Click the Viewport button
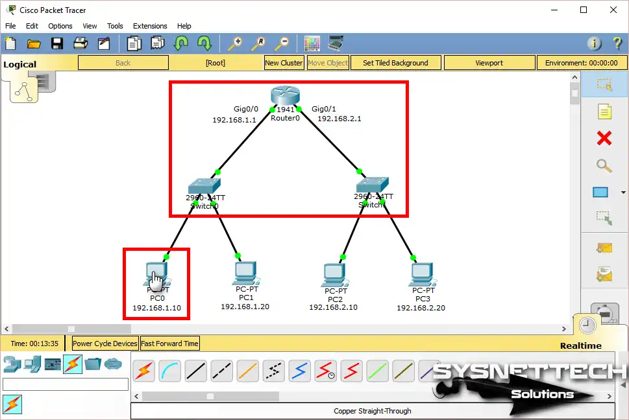The image size is (629, 420). click(489, 63)
